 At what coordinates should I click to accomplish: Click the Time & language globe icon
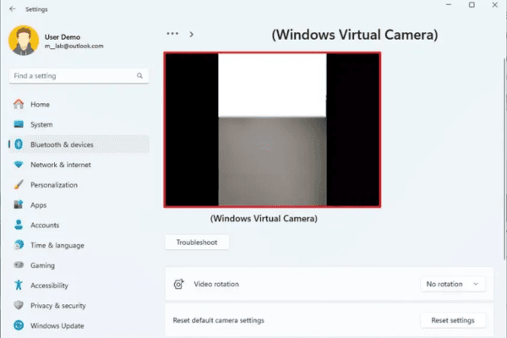(x=19, y=245)
